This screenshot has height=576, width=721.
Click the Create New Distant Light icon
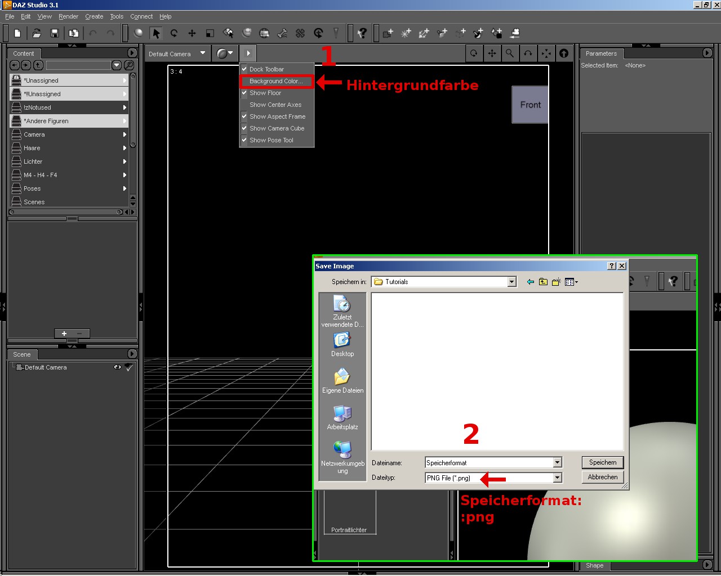click(x=424, y=33)
